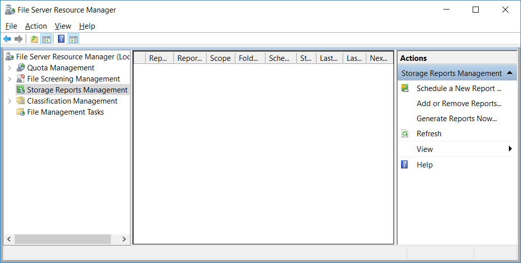
Task: Select File Server Resource Manager root node
Action: 73,57
